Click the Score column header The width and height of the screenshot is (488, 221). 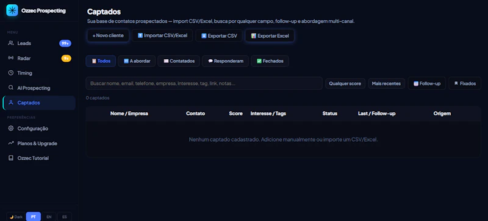pos(235,114)
